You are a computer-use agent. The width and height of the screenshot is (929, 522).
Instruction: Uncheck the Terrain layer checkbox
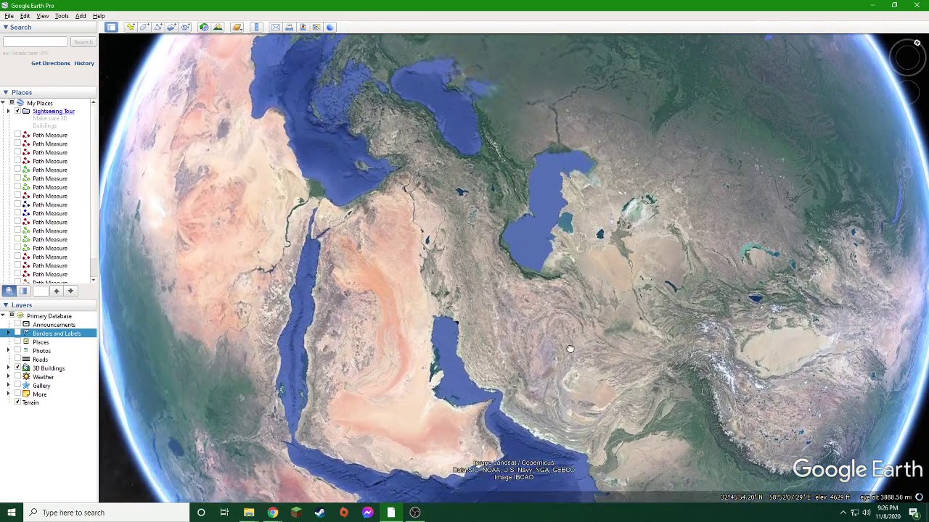[x=17, y=402]
